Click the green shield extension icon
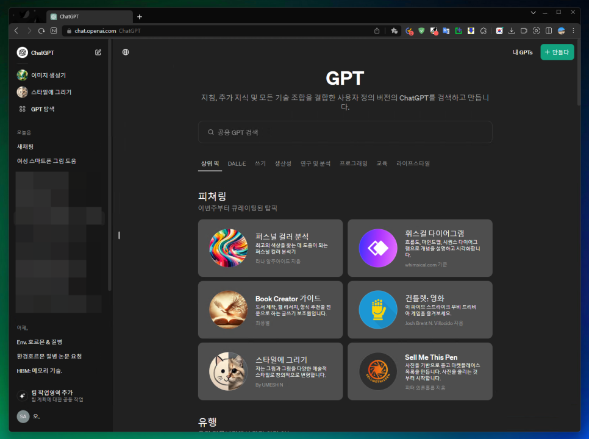 (x=421, y=31)
